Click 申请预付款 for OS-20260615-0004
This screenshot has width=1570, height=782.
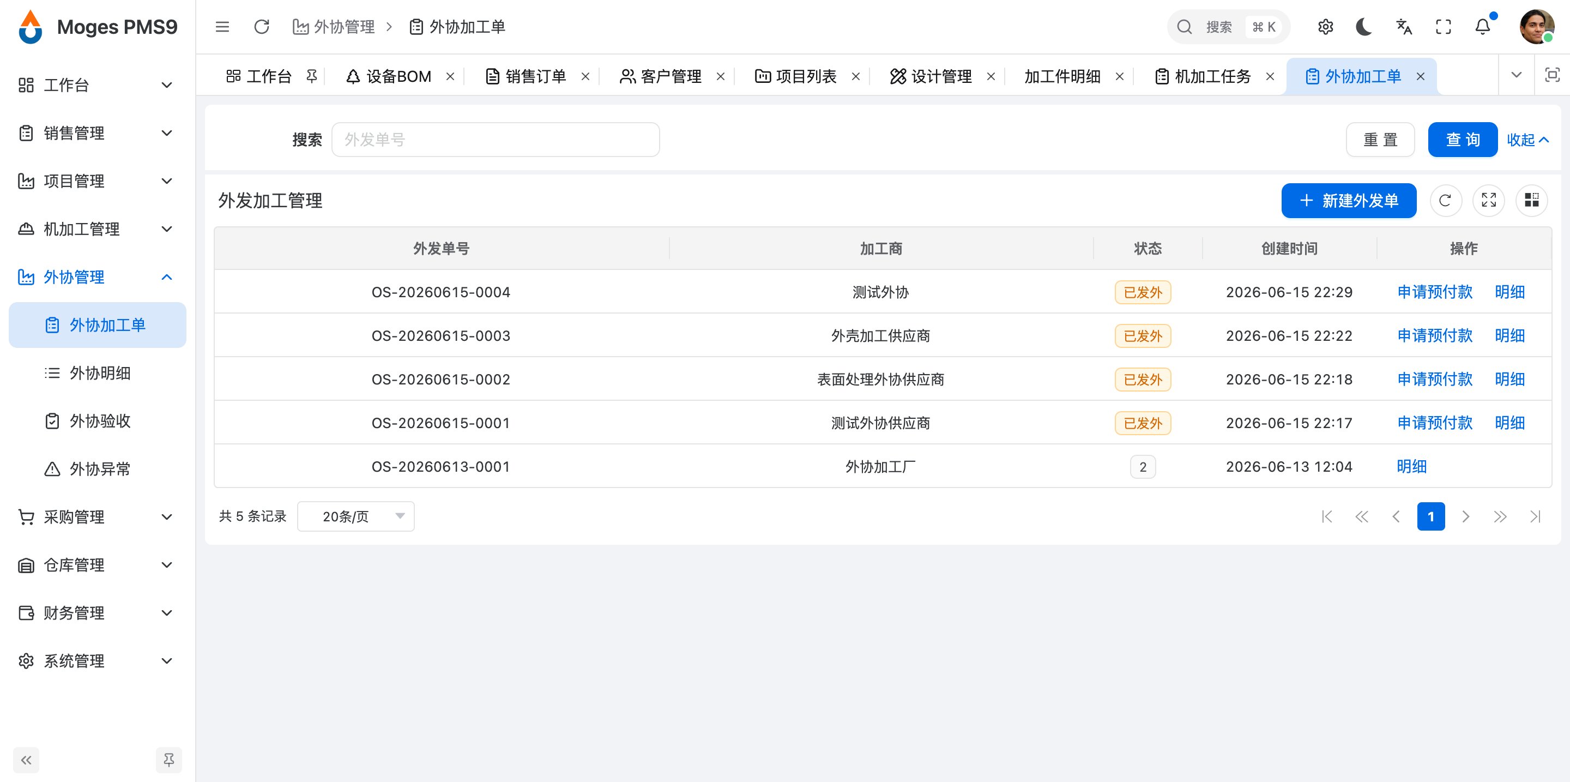point(1435,292)
